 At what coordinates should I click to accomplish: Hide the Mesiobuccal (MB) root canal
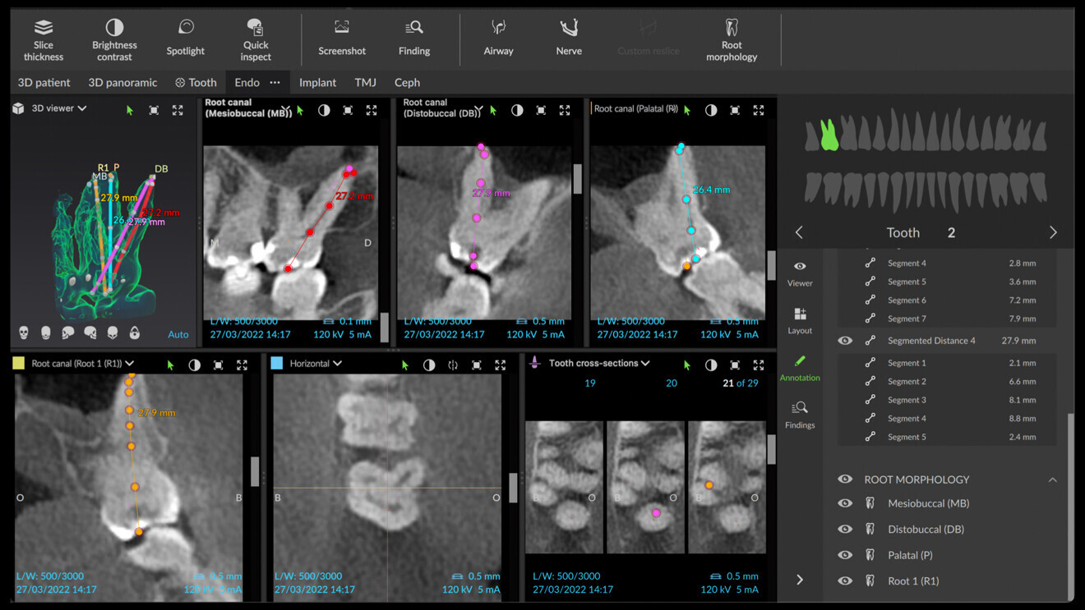844,503
